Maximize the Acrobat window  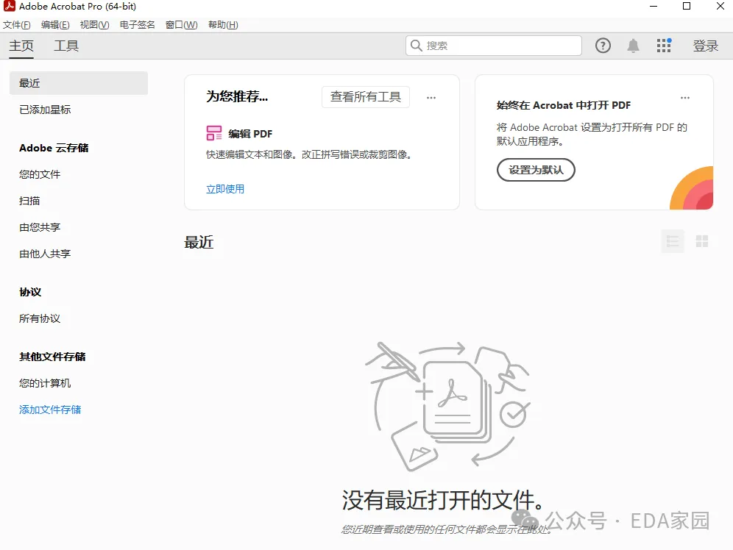[687, 6]
